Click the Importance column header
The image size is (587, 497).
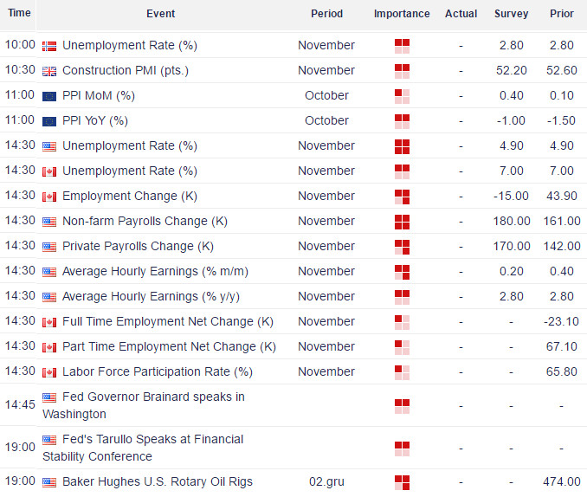402,14
